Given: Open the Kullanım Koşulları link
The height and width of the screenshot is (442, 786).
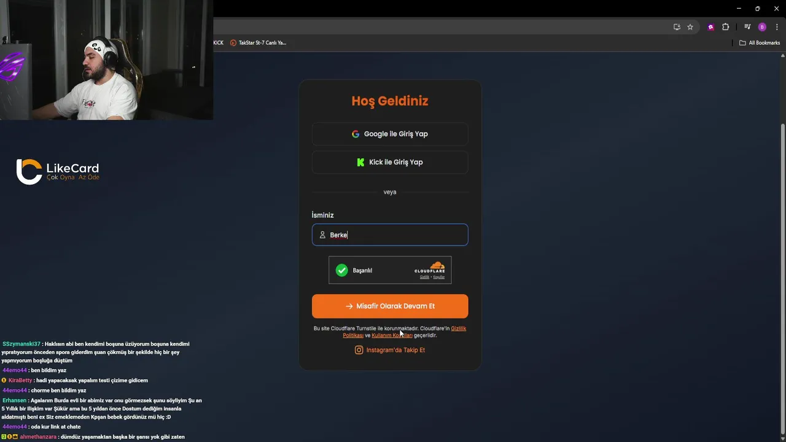Looking at the screenshot, I should [392, 336].
